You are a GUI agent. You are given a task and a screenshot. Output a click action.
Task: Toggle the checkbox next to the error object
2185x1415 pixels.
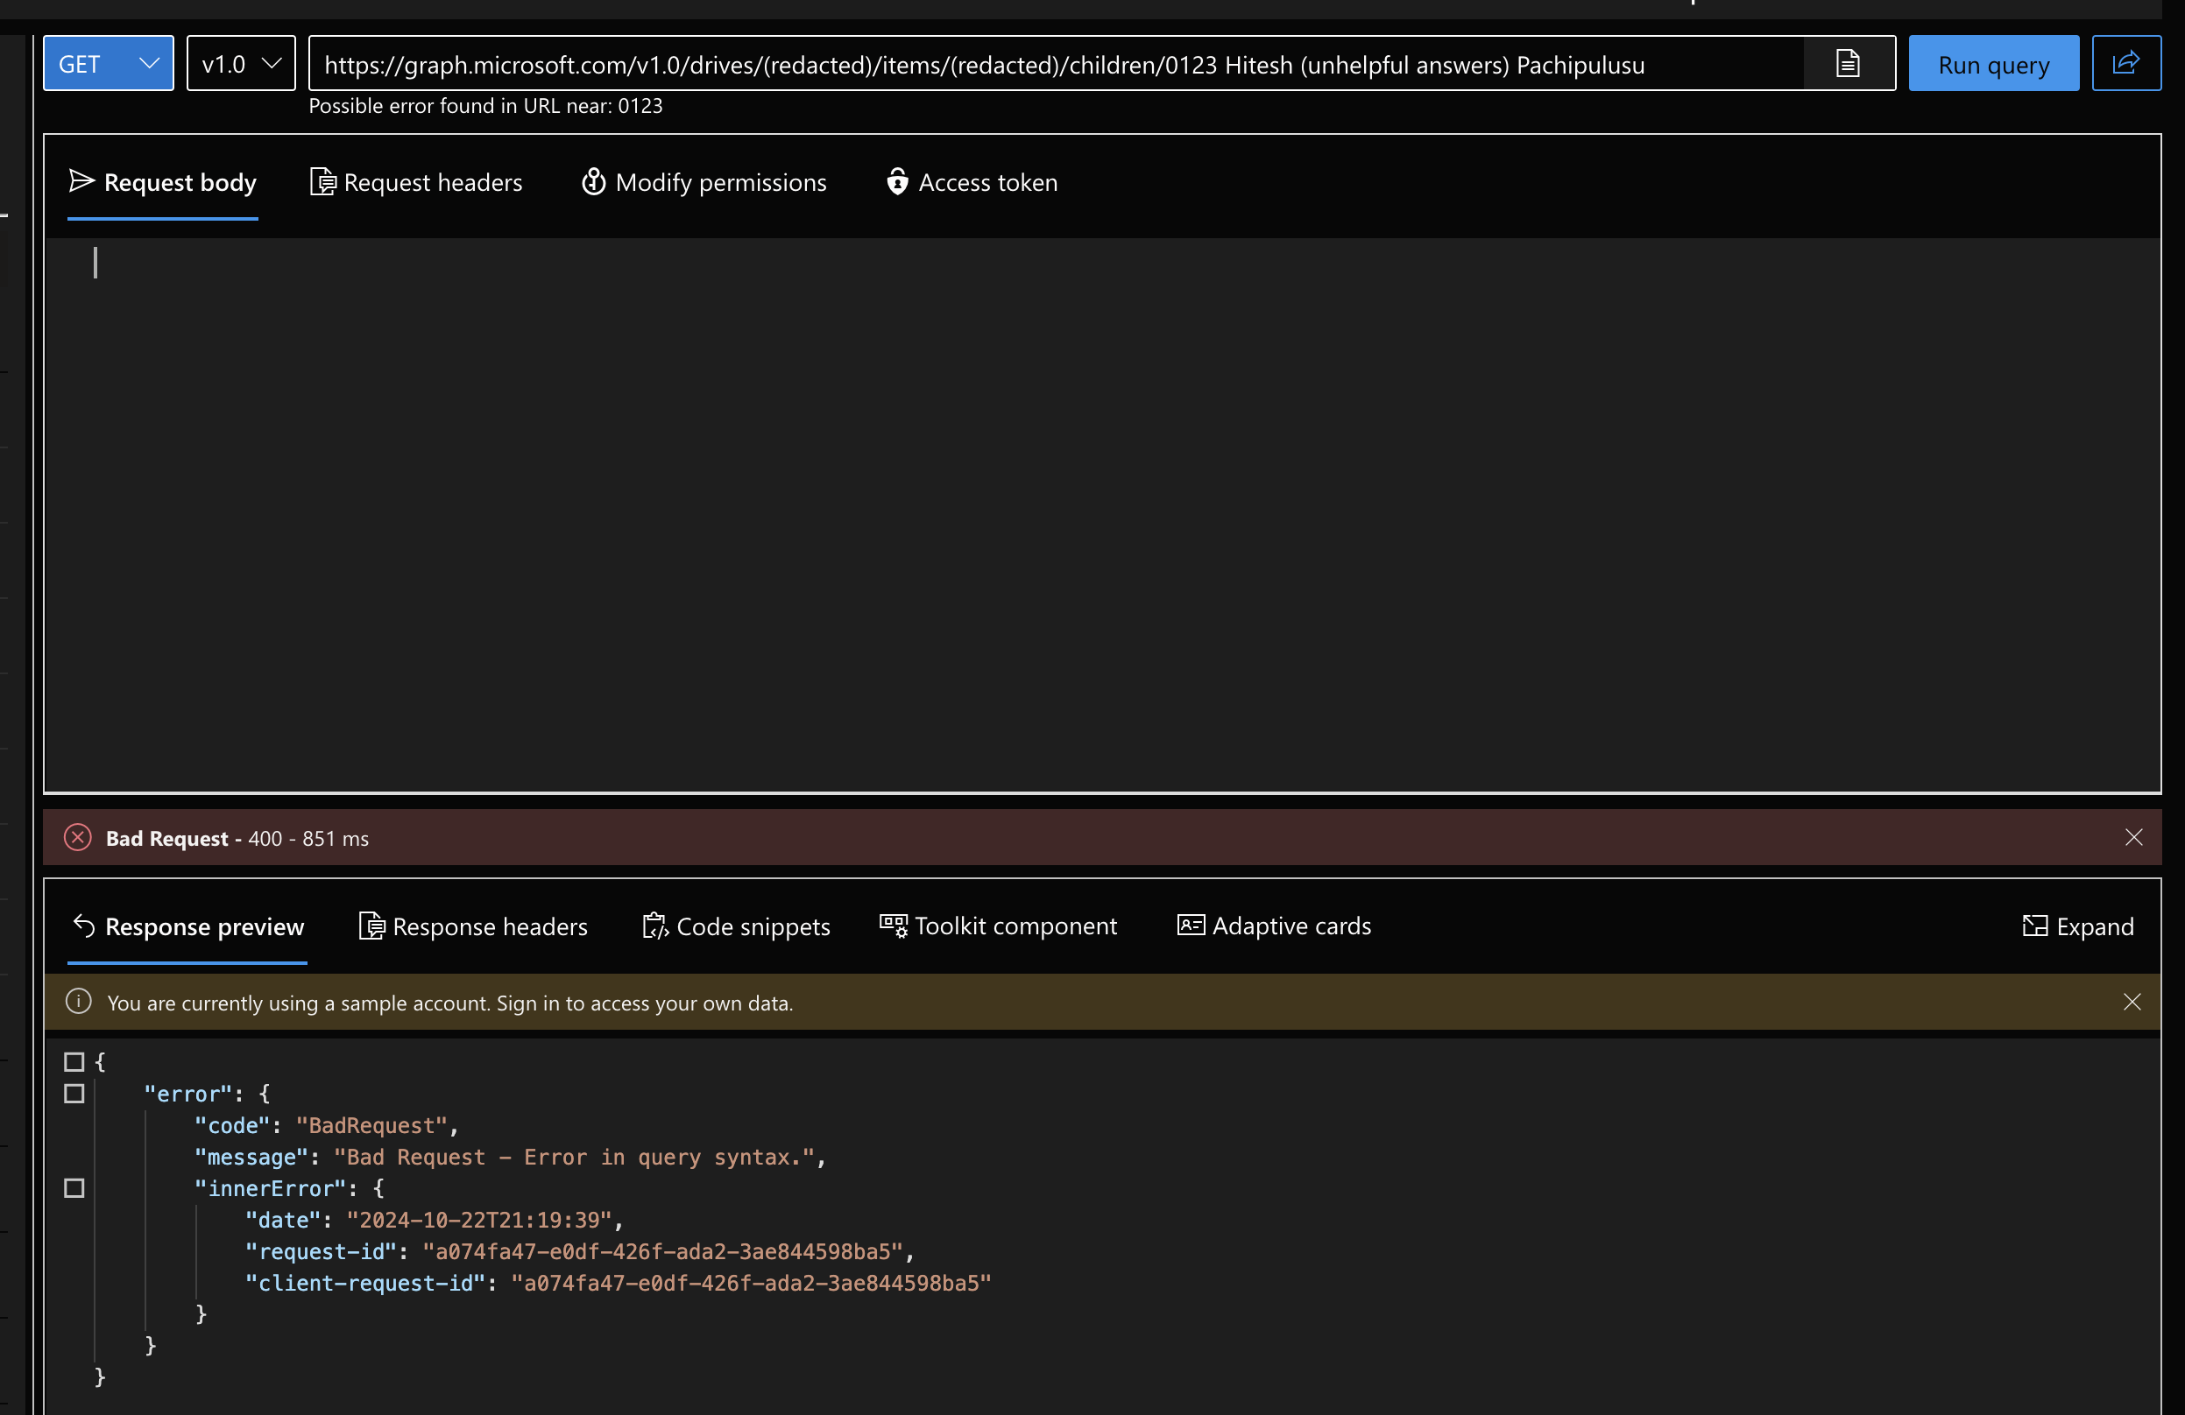(x=74, y=1093)
